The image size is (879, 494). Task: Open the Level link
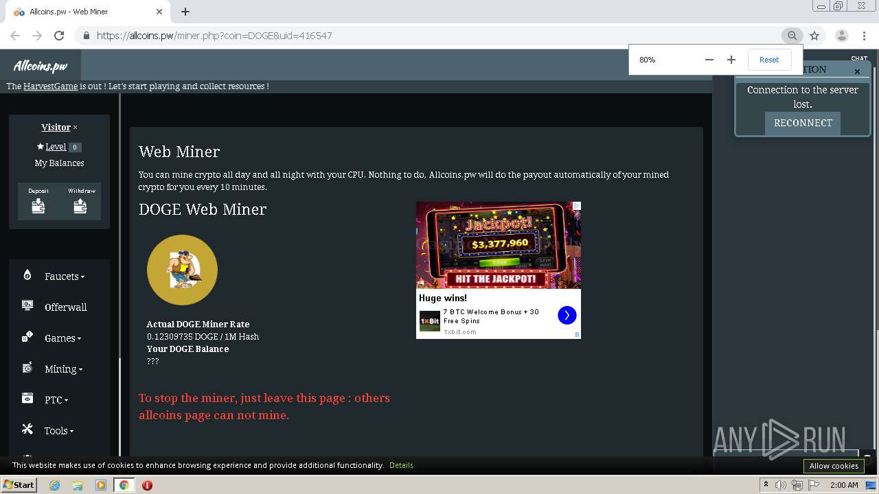[x=56, y=147]
